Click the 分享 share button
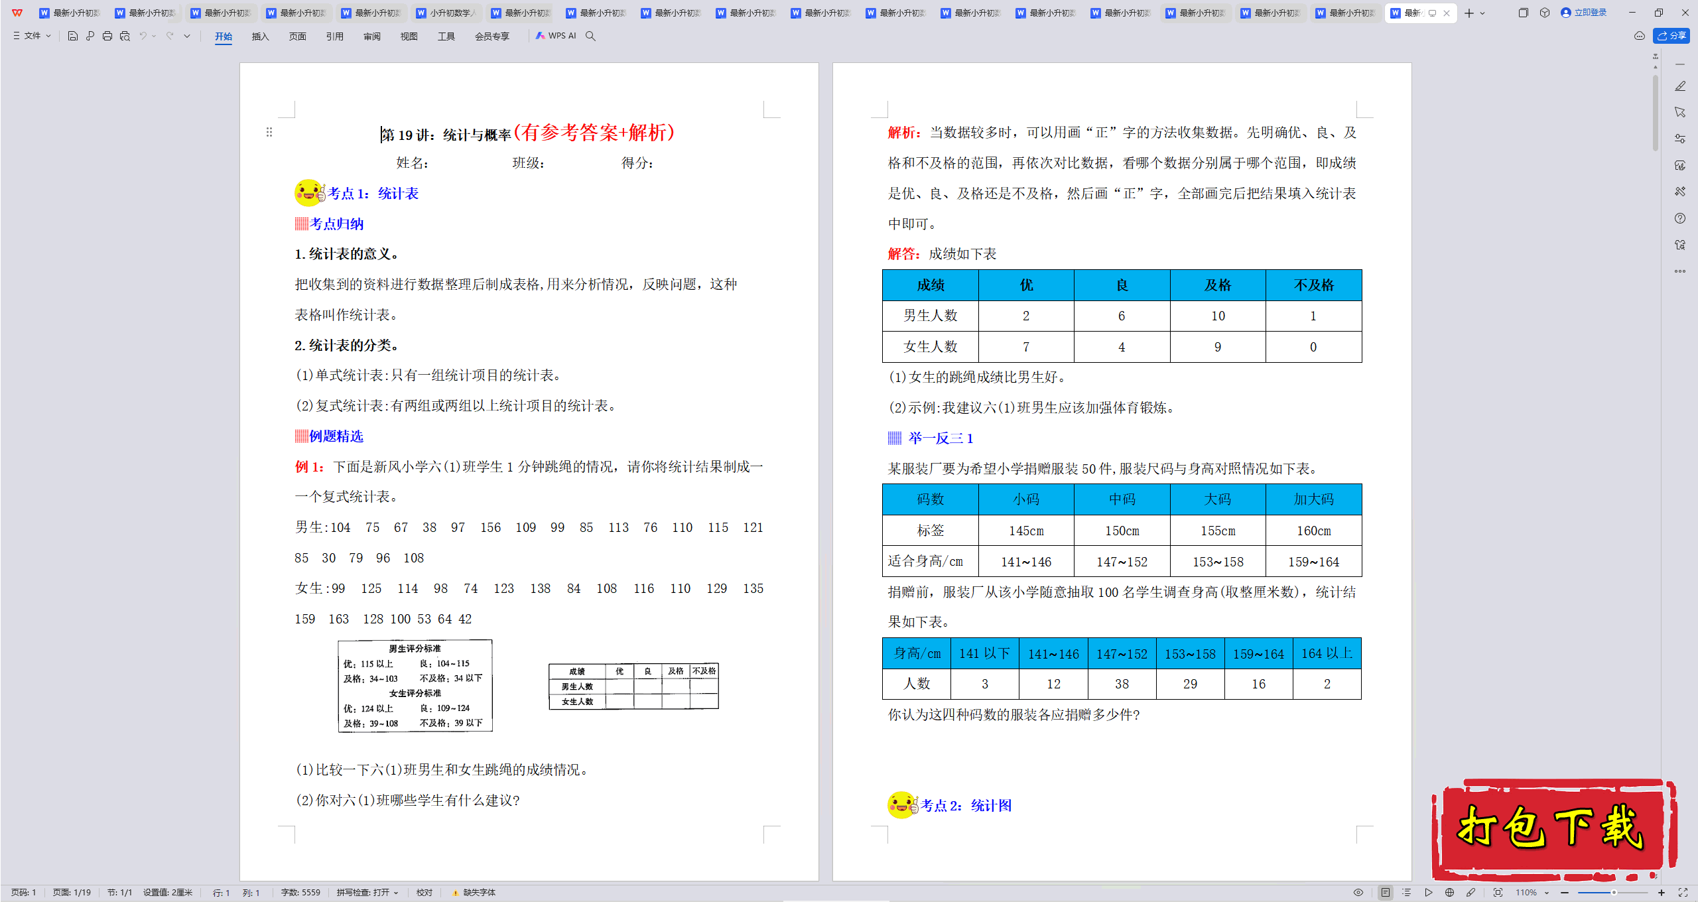Viewport: 1698px width, 902px height. coord(1671,36)
